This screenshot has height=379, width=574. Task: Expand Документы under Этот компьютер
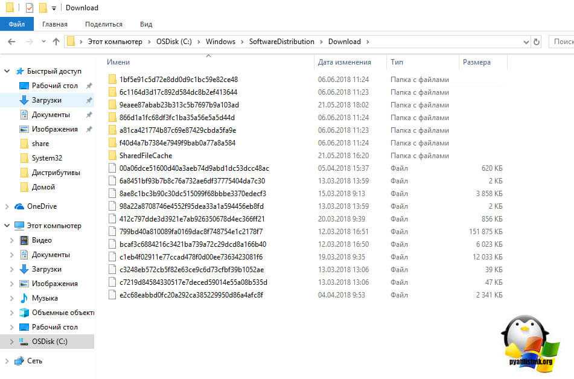tap(11, 255)
